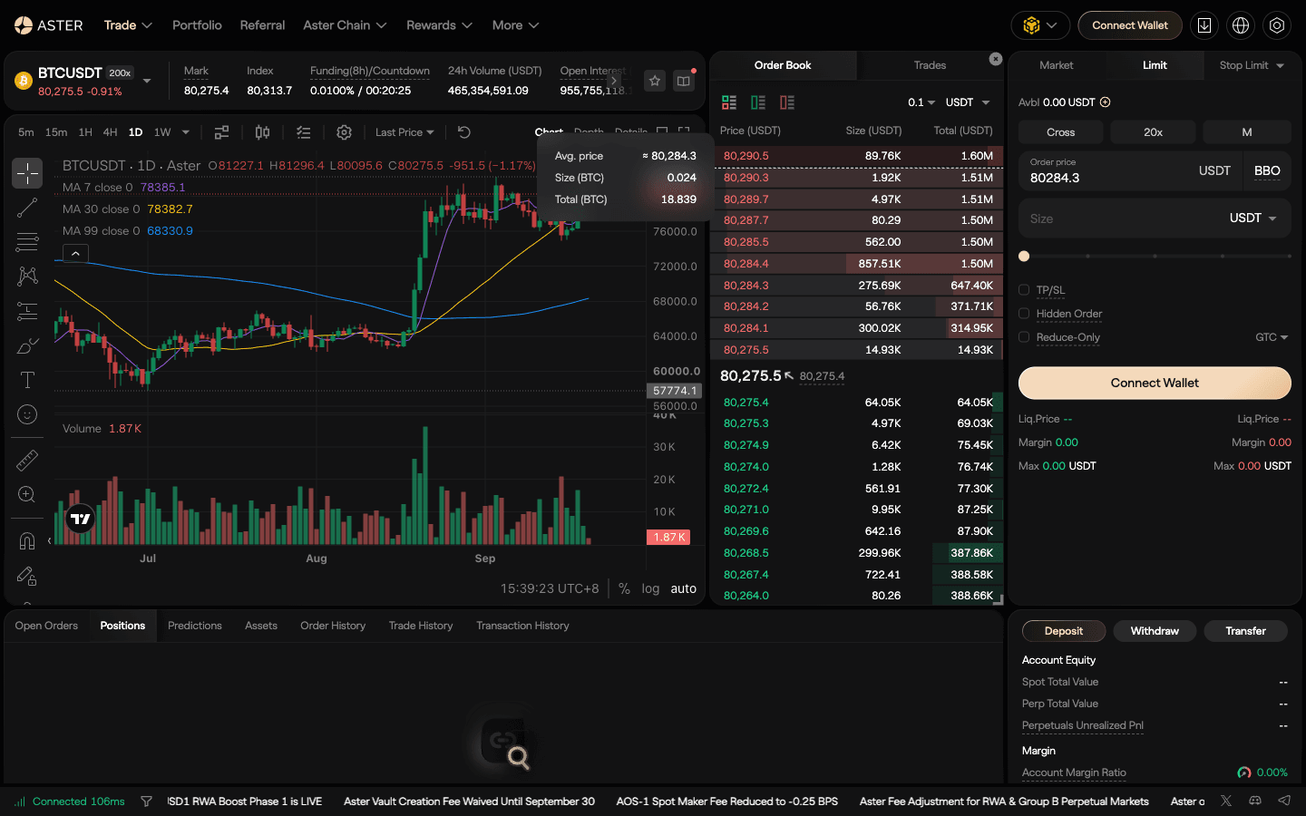Open the Order History tab

pyautogui.click(x=333, y=626)
